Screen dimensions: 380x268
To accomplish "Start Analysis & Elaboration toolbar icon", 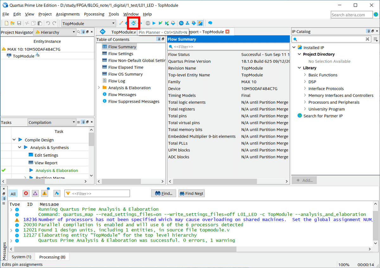I will (161, 23).
